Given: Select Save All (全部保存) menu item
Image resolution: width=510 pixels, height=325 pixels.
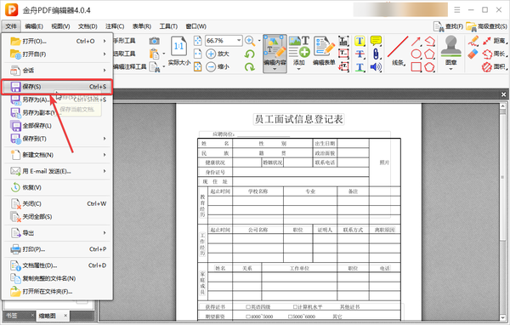Looking at the screenshot, I should coord(57,126).
